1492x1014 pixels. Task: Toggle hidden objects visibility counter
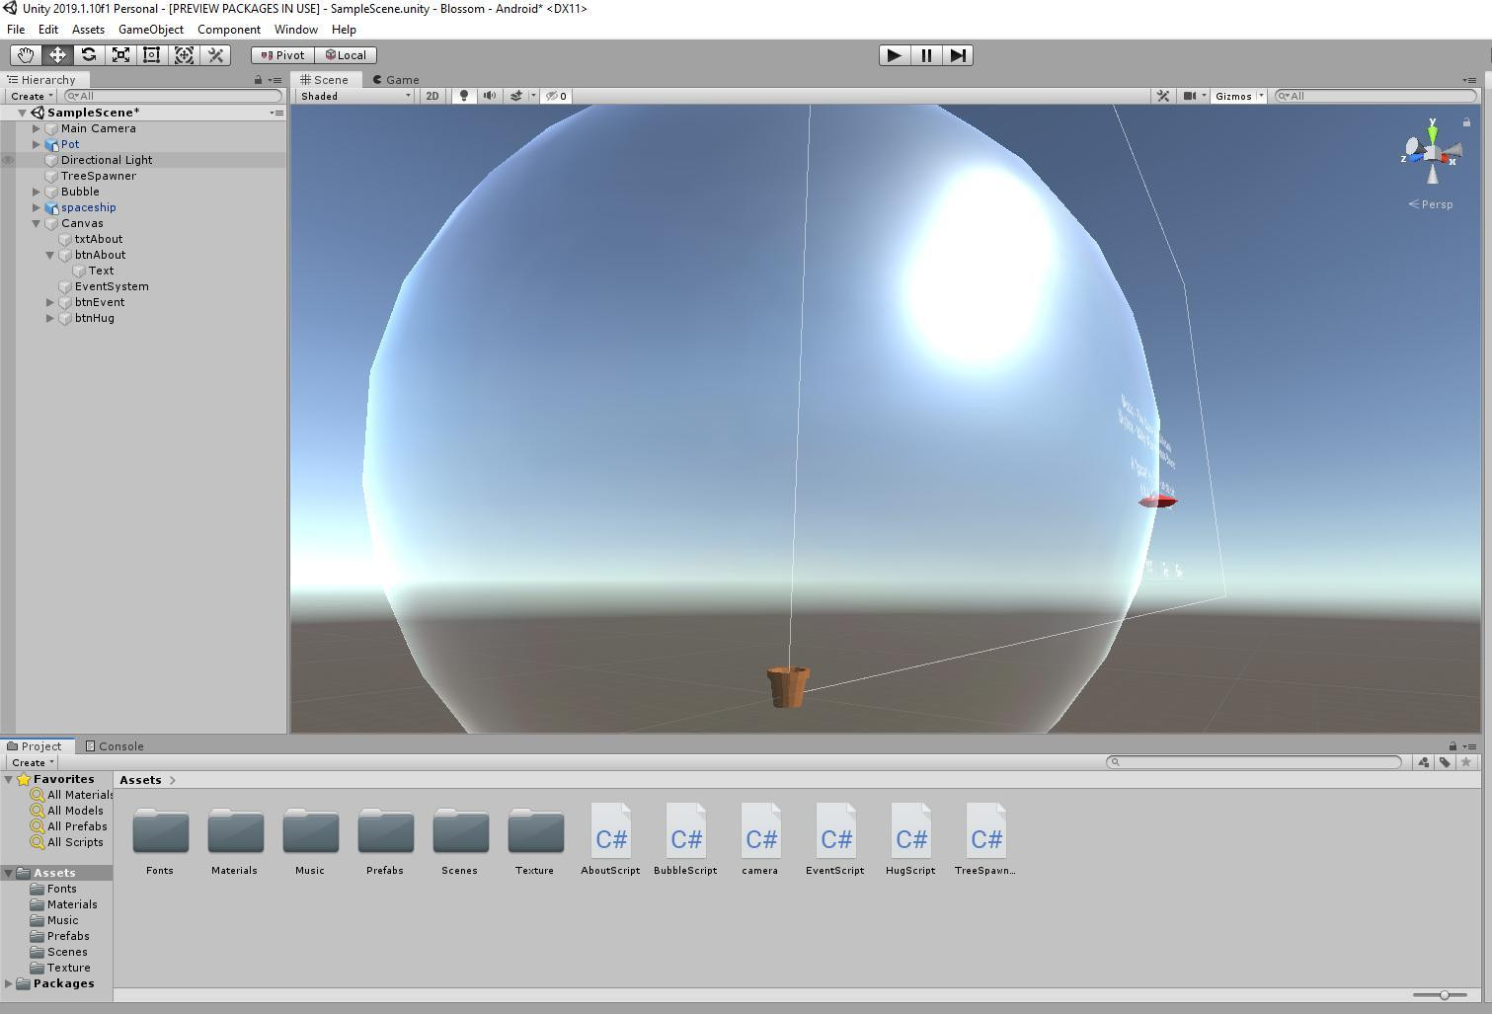click(x=557, y=96)
